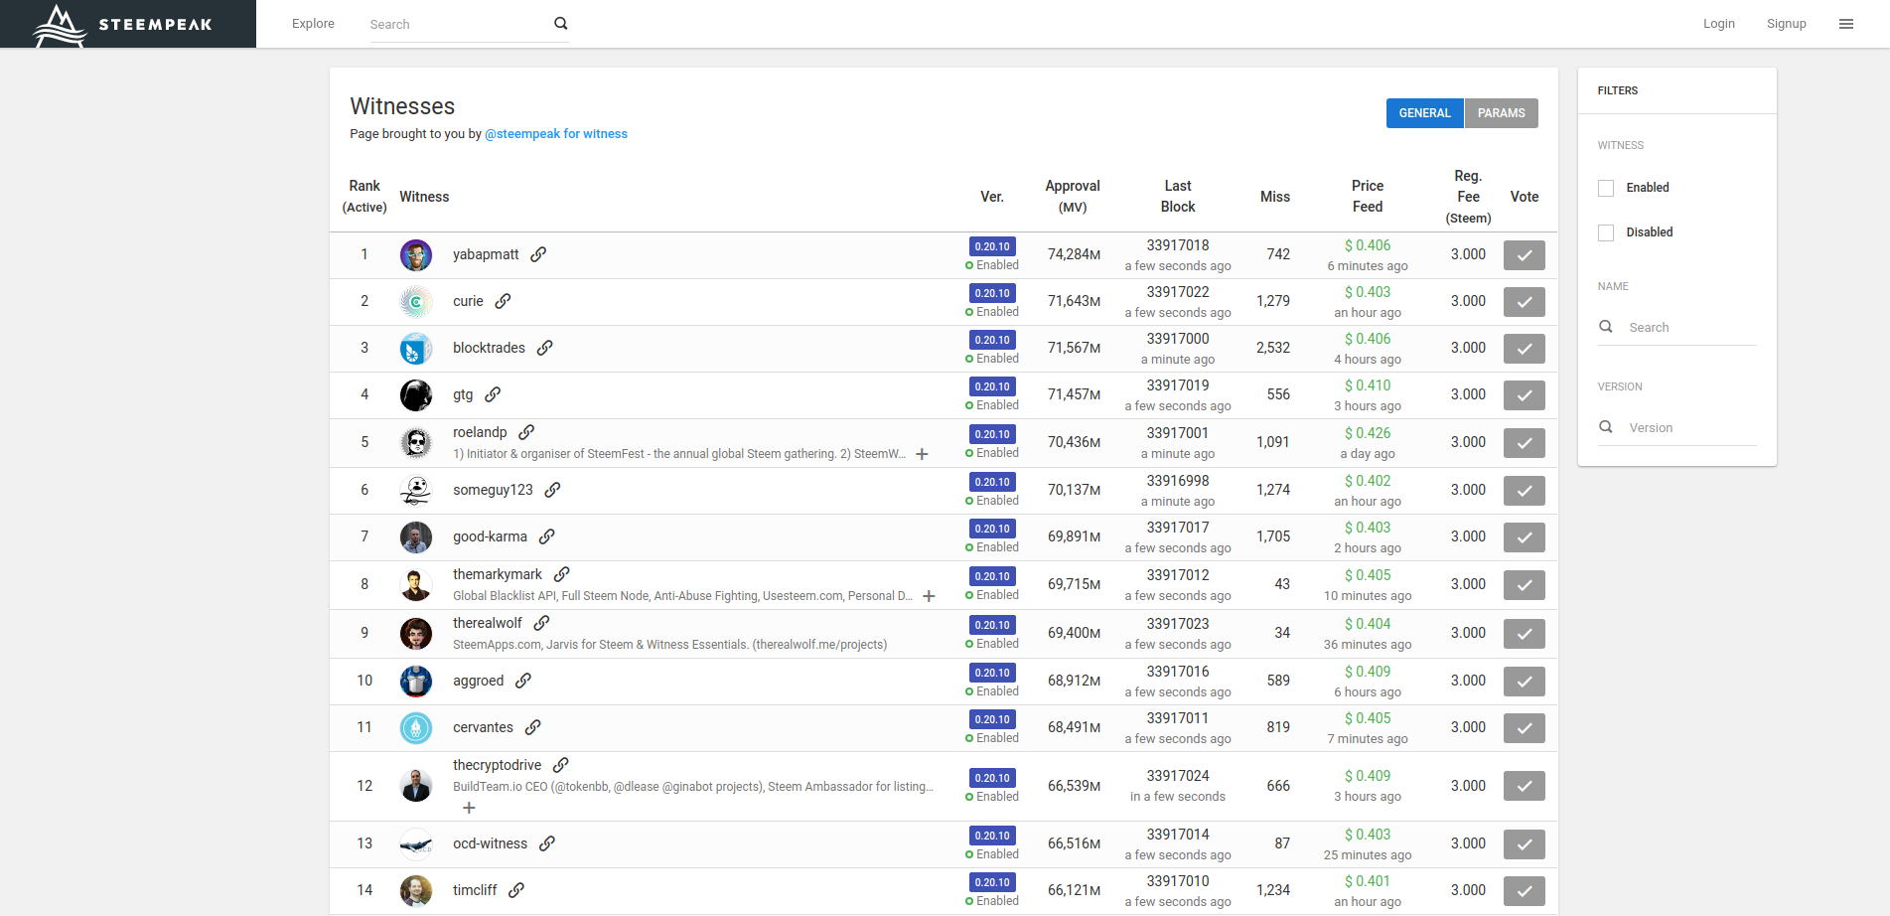Click the Version filter input field
The width and height of the screenshot is (1890, 916).
(x=1688, y=428)
